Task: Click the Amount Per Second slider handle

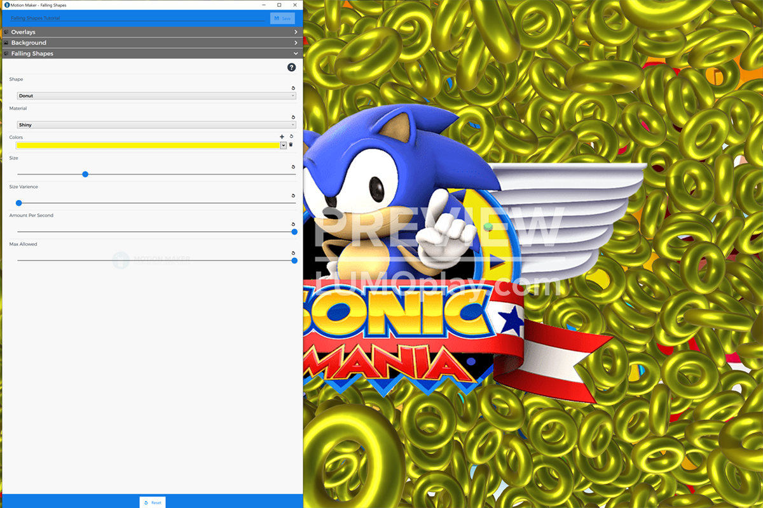Action: coord(294,232)
